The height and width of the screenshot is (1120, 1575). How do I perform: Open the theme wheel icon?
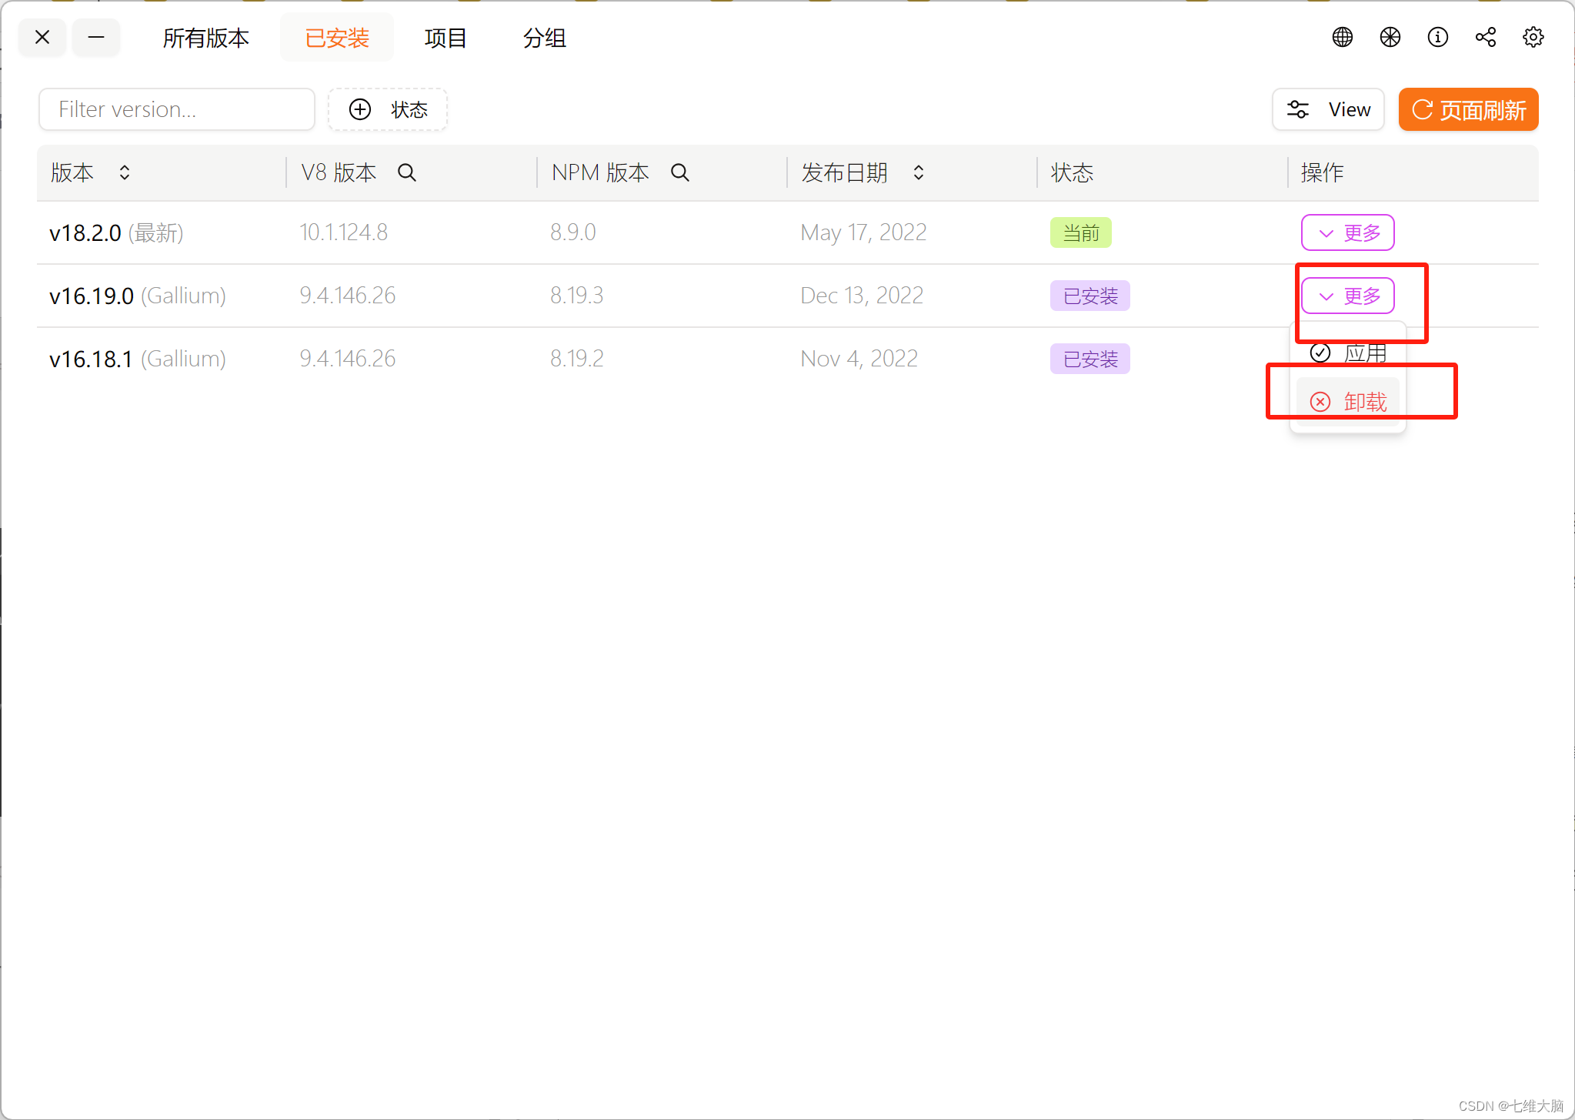coord(1390,37)
